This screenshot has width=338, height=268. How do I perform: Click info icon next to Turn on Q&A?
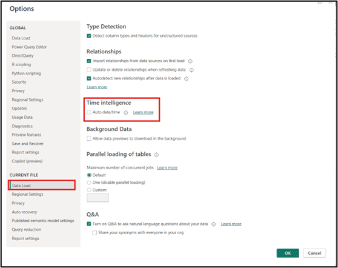[x=213, y=224]
